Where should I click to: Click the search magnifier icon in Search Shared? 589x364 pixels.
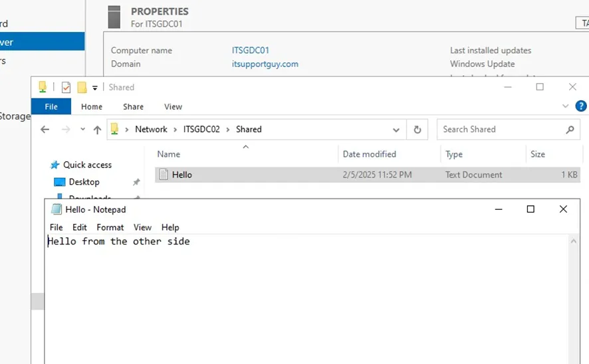tap(570, 130)
